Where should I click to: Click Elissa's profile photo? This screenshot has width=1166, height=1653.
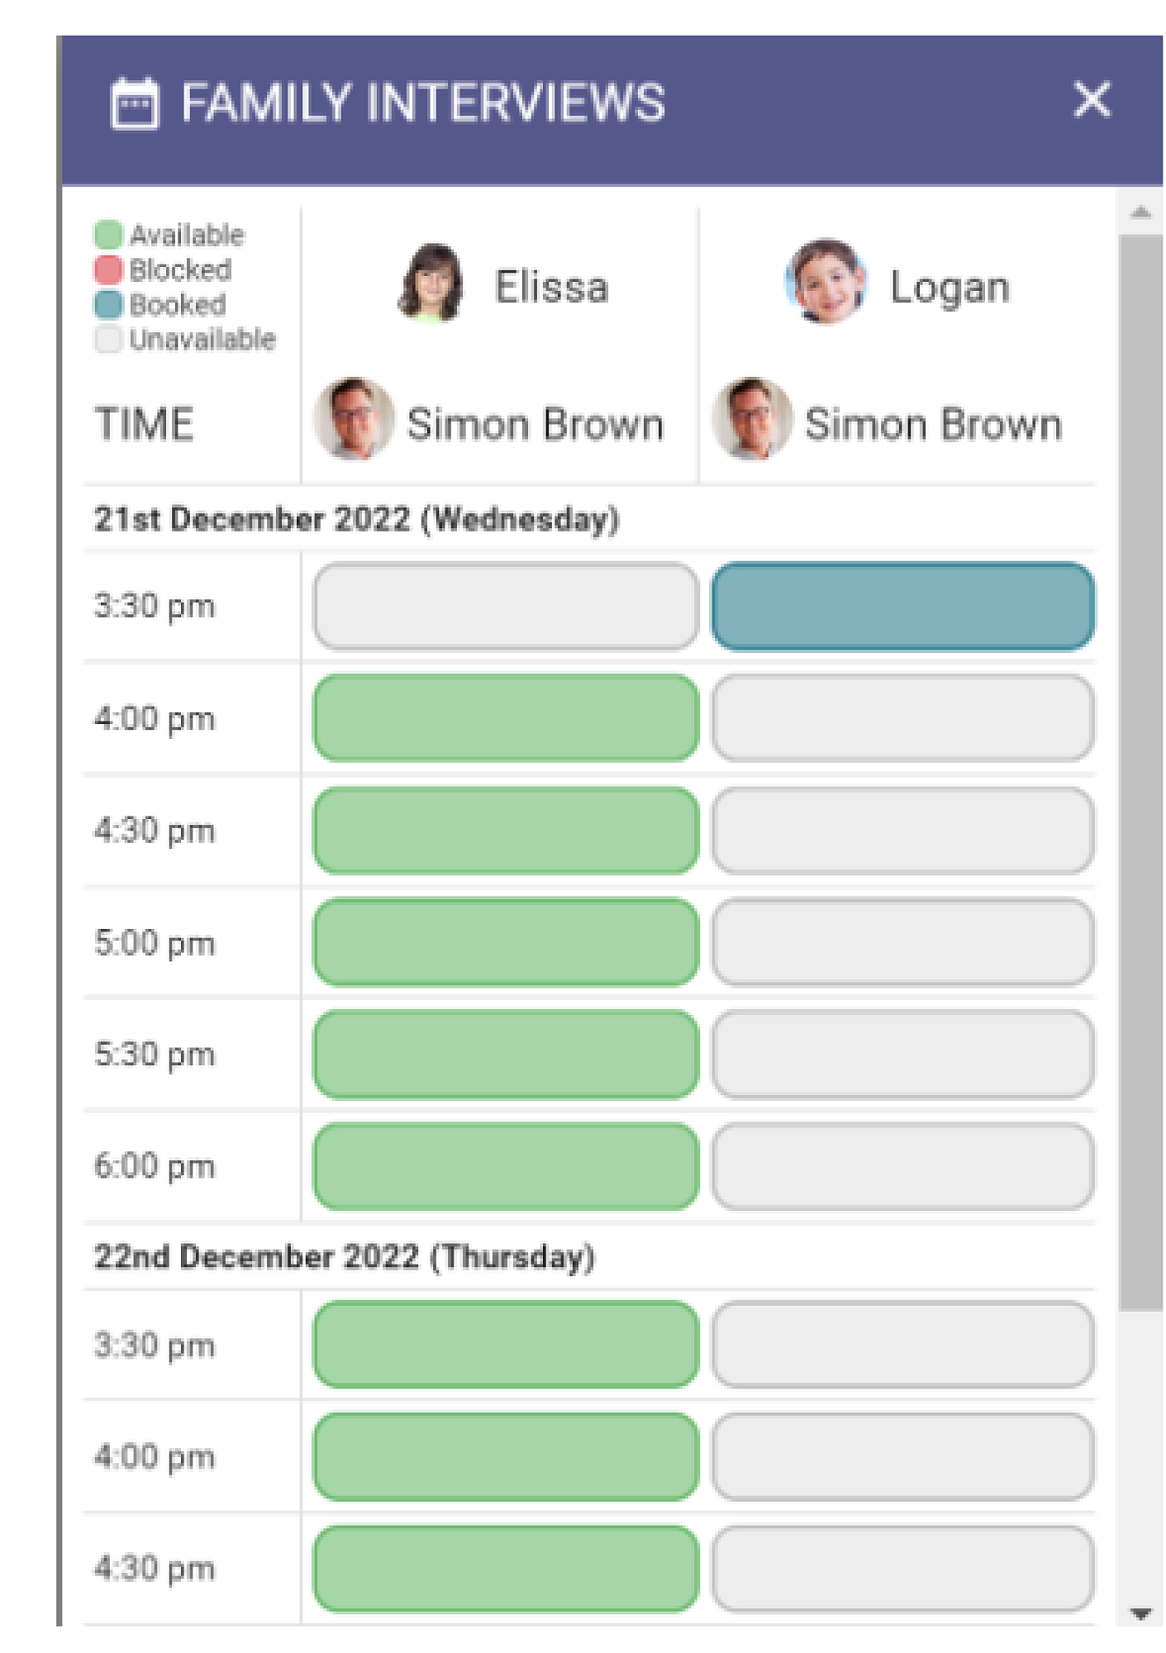pyautogui.click(x=430, y=283)
